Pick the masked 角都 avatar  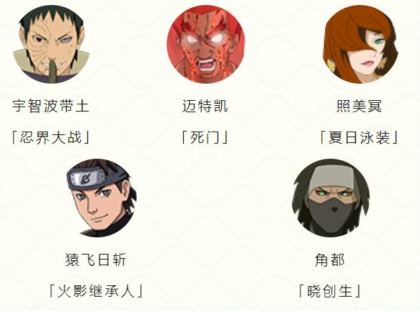click(331, 198)
